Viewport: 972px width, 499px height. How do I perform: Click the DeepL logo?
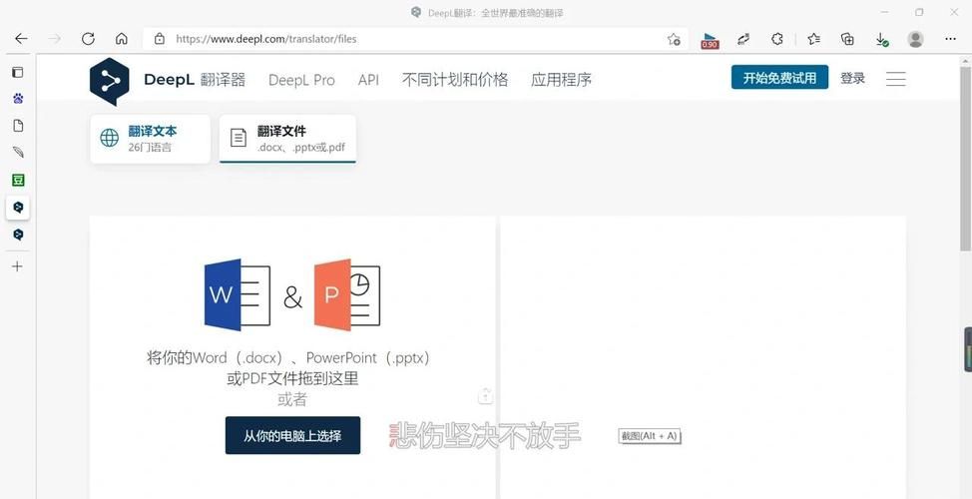[109, 81]
